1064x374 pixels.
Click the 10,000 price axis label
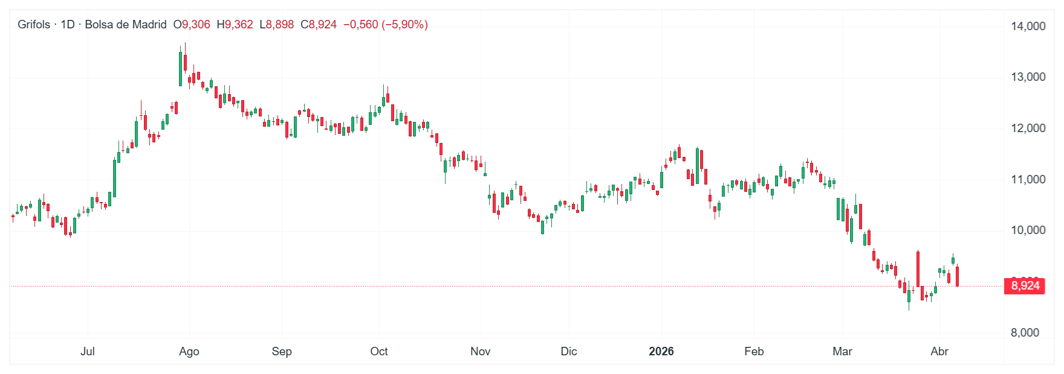pyautogui.click(x=1028, y=230)
